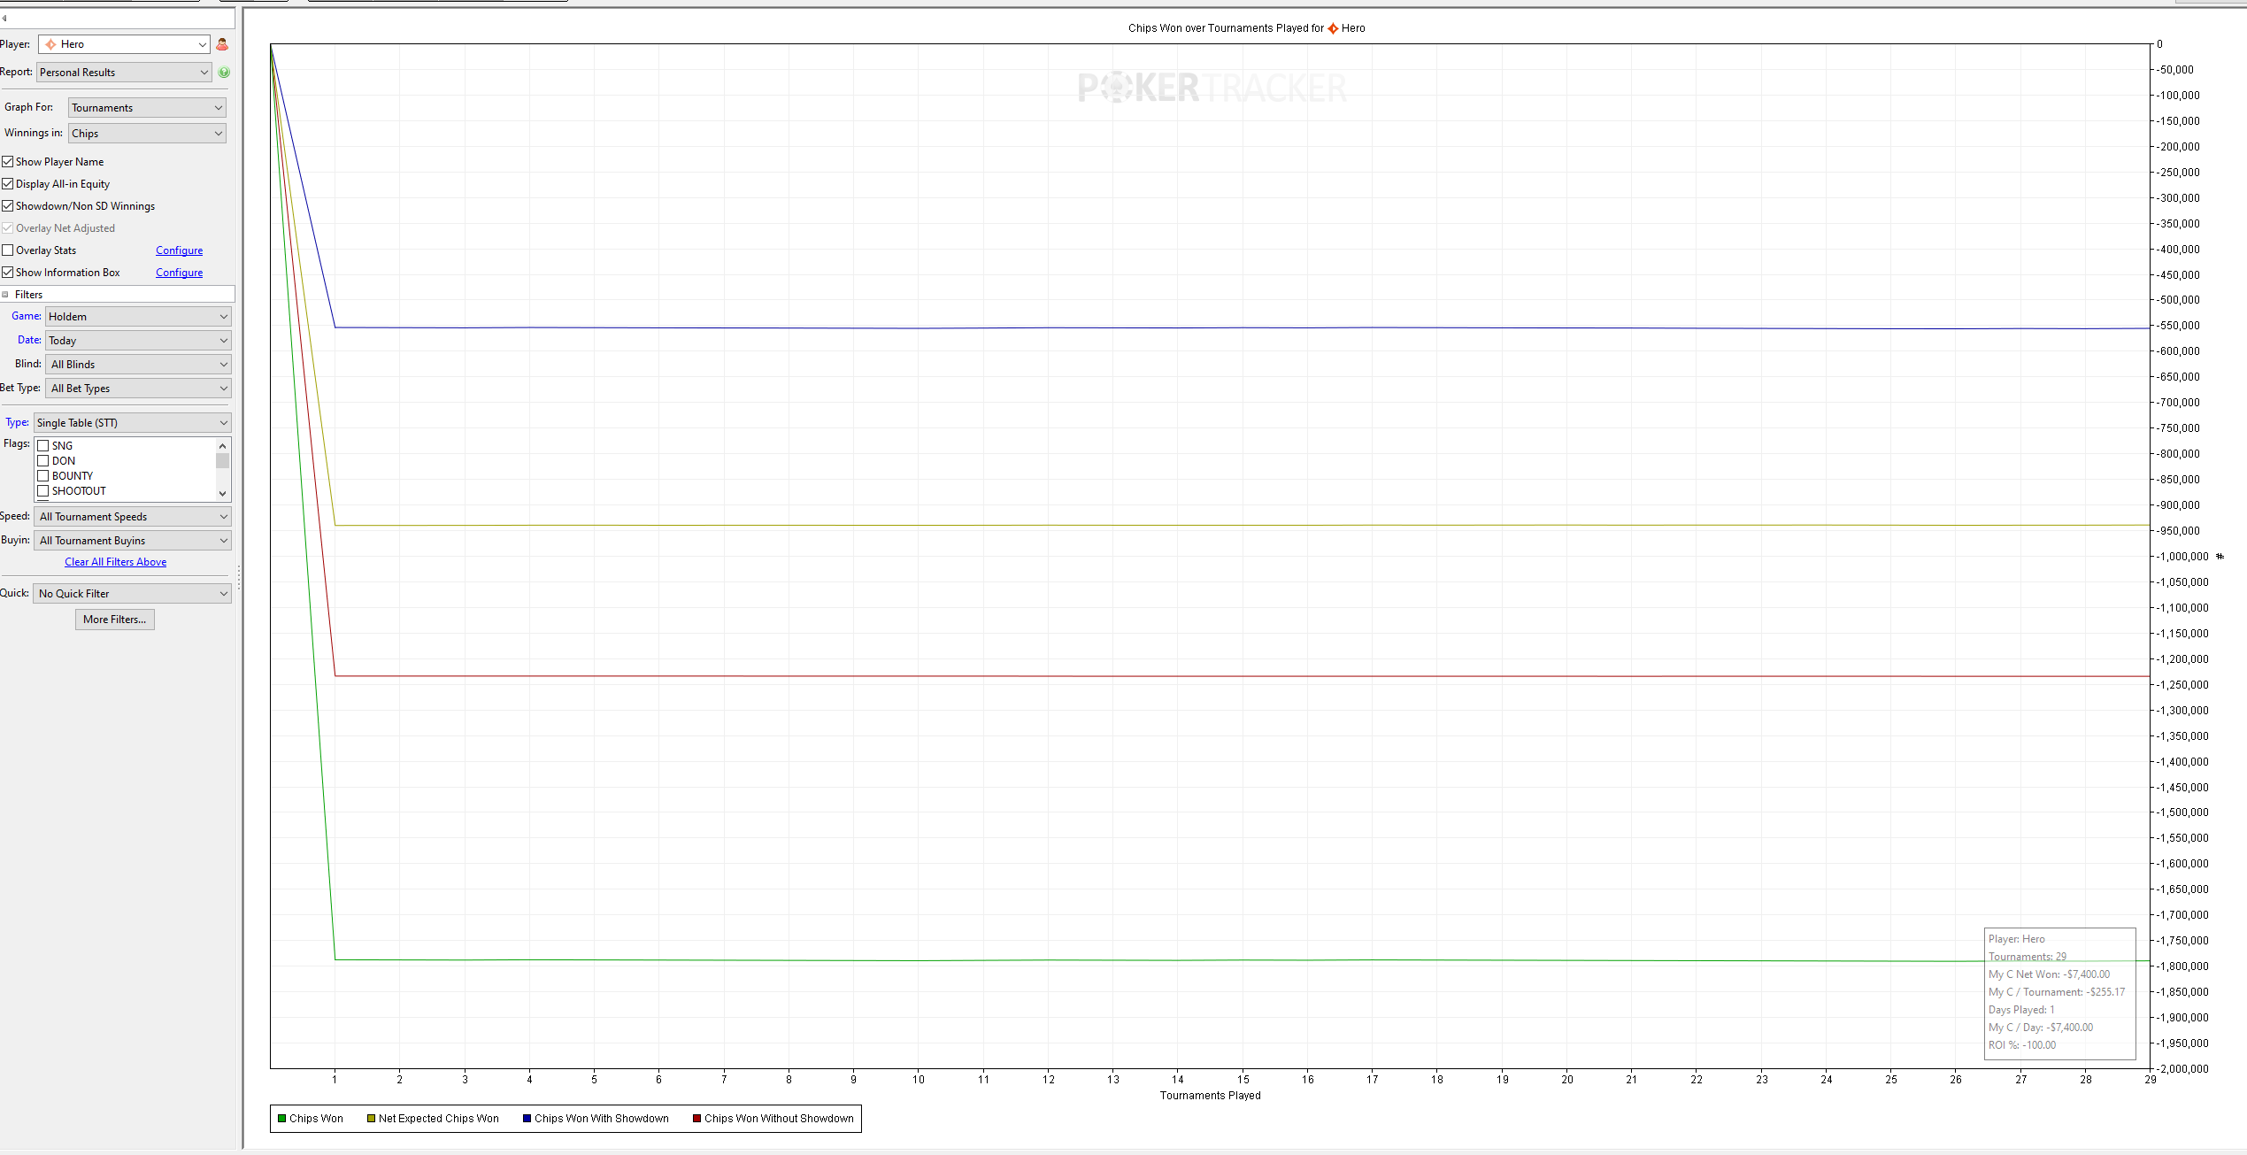Click Configure link next to Overlay Stats

click(x=179, y=250)
